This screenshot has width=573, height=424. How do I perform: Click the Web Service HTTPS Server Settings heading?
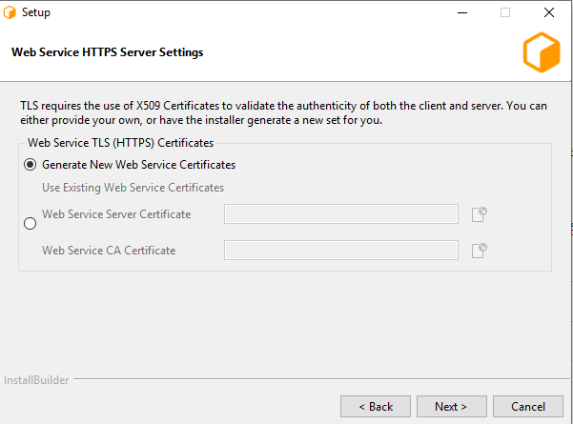point(107,52)
